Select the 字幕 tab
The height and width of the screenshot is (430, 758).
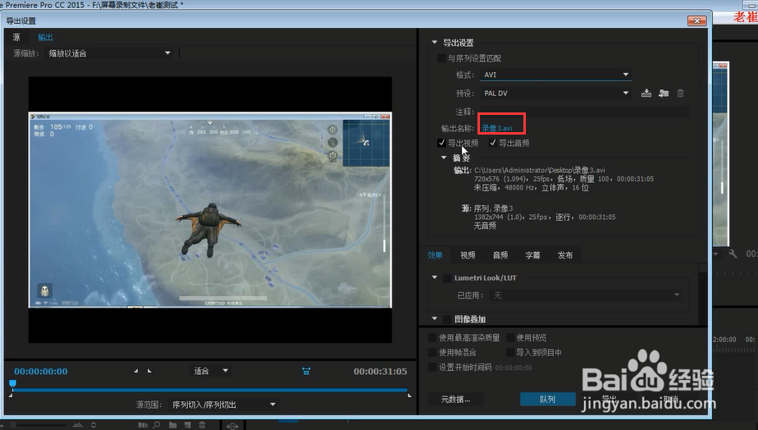click(532, 255)
